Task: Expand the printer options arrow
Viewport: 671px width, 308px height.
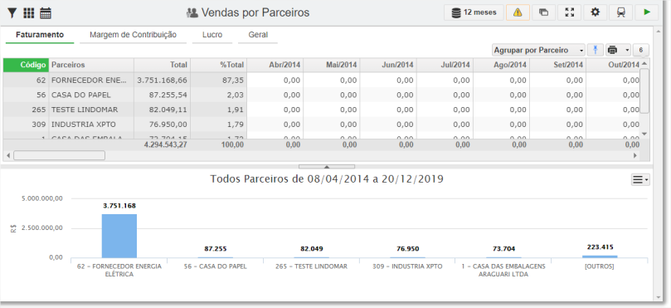Action: pyautogui.click(x=627, y=50)
